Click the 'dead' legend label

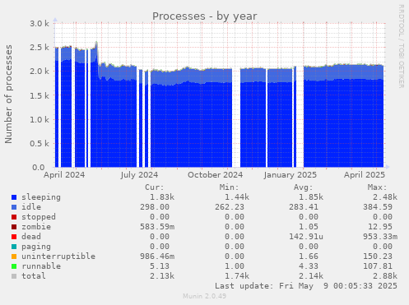[31, 237]
